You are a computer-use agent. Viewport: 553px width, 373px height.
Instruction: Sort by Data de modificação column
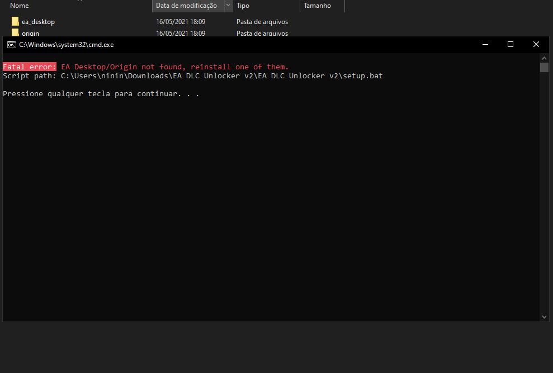tap(187, 6)
